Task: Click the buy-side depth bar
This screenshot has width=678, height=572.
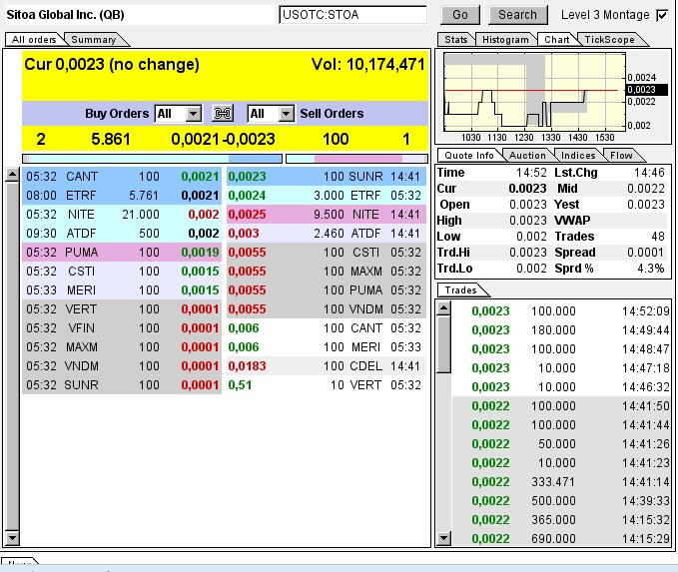Action: click(152, 158)
